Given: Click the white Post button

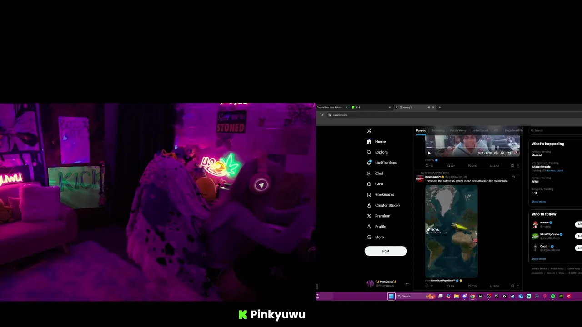Looking at the screenshot, I should point(386,251).
